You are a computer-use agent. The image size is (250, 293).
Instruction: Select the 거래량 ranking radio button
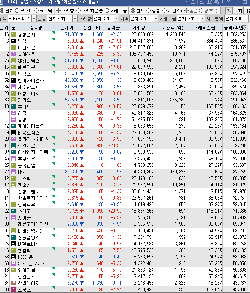[x=59, y=11]
